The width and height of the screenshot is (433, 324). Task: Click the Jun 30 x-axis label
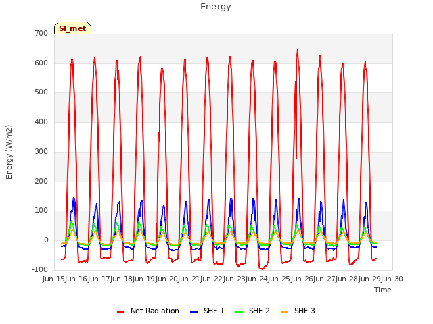click(392, 279)
